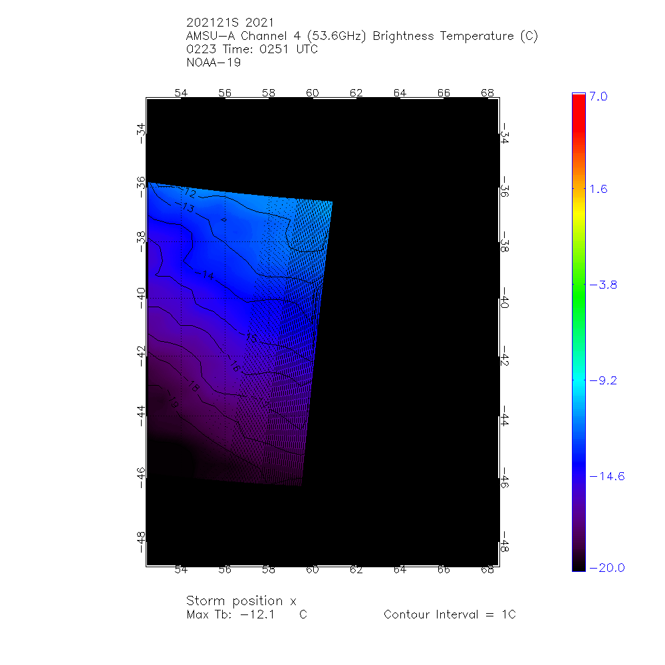
Task: Click the "Max Tb: -12.1 C" readout
Action: 247,614
